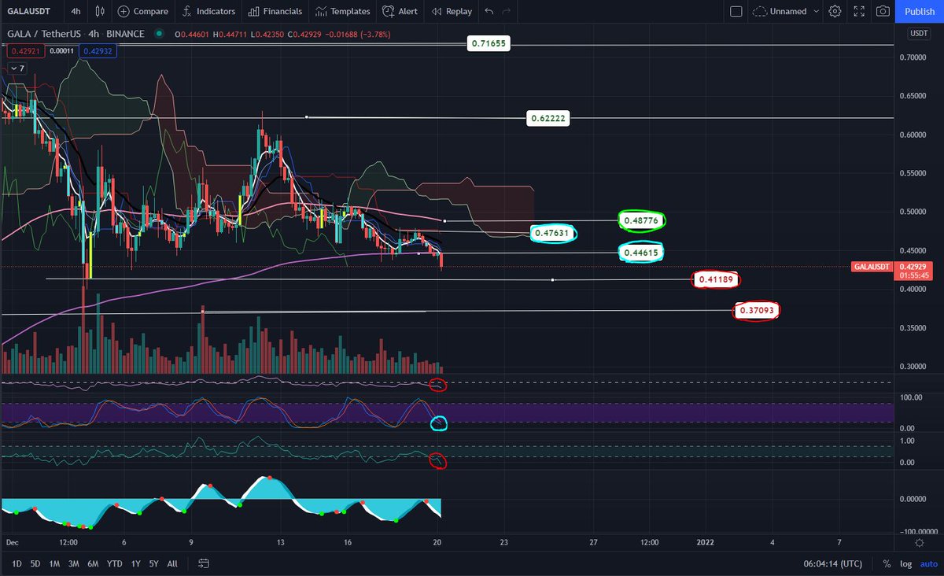Start bar Replay mode
This screenshot has width=944, height=576.
pyautogui.click(x=451, y=11)
